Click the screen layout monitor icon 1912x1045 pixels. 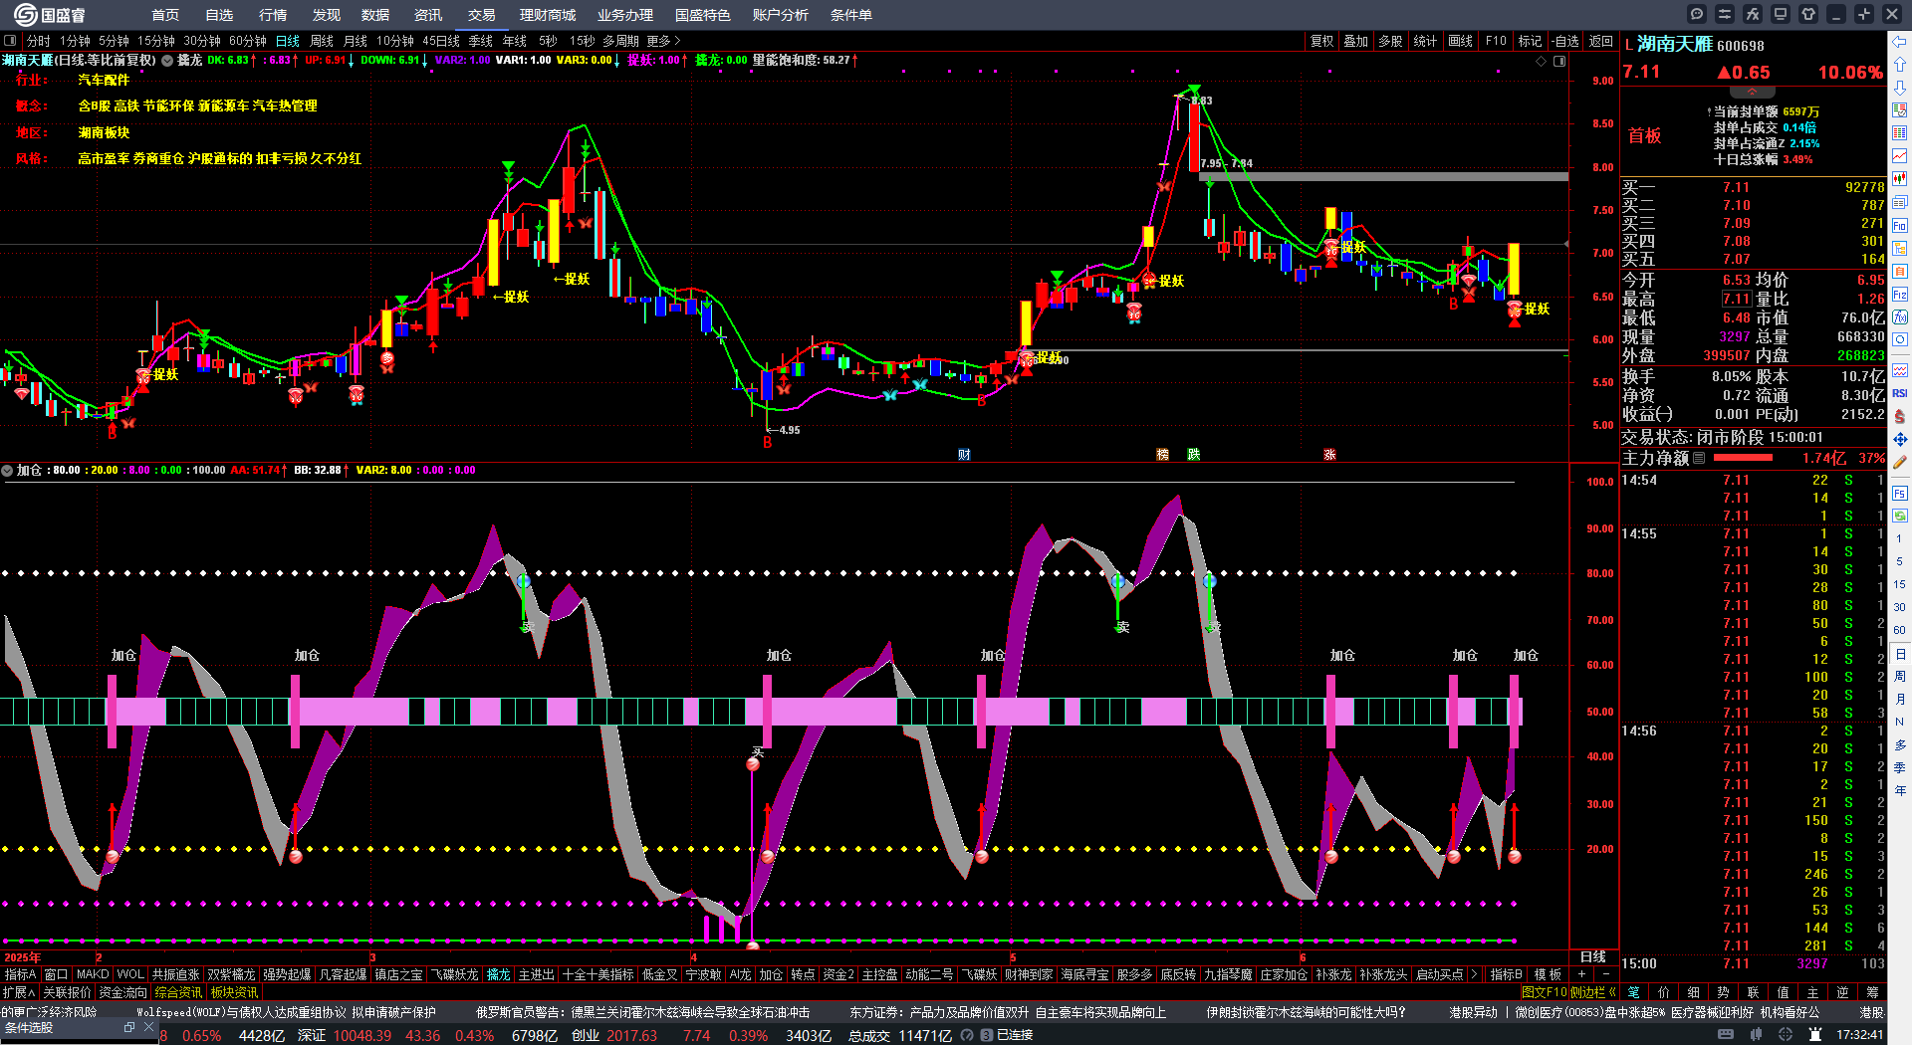pos(1781,14)
